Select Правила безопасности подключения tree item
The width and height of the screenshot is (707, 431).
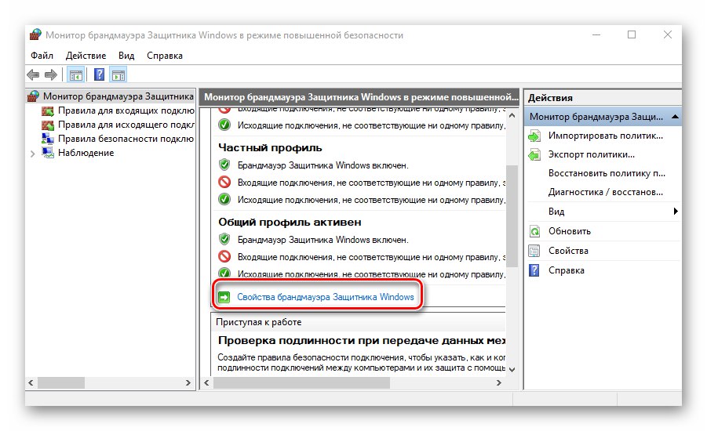(x=126, y=139)
